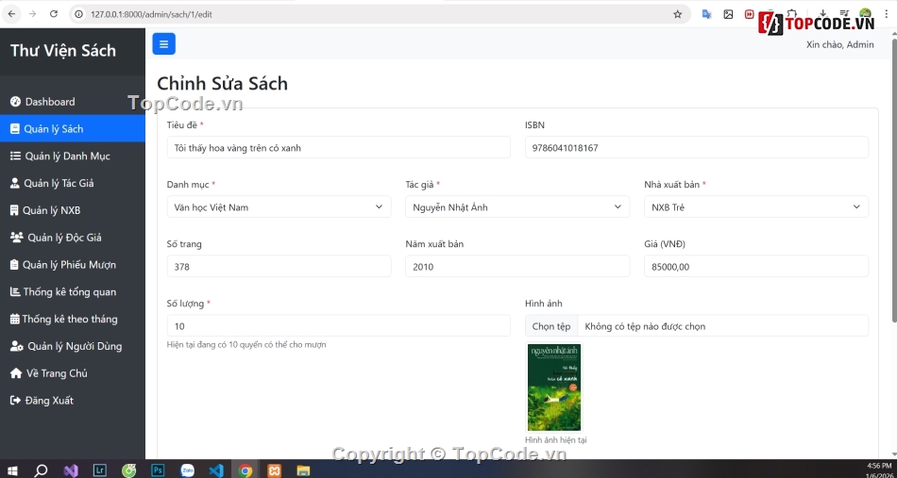View site information icon in address bar

(x=79, y=14)
